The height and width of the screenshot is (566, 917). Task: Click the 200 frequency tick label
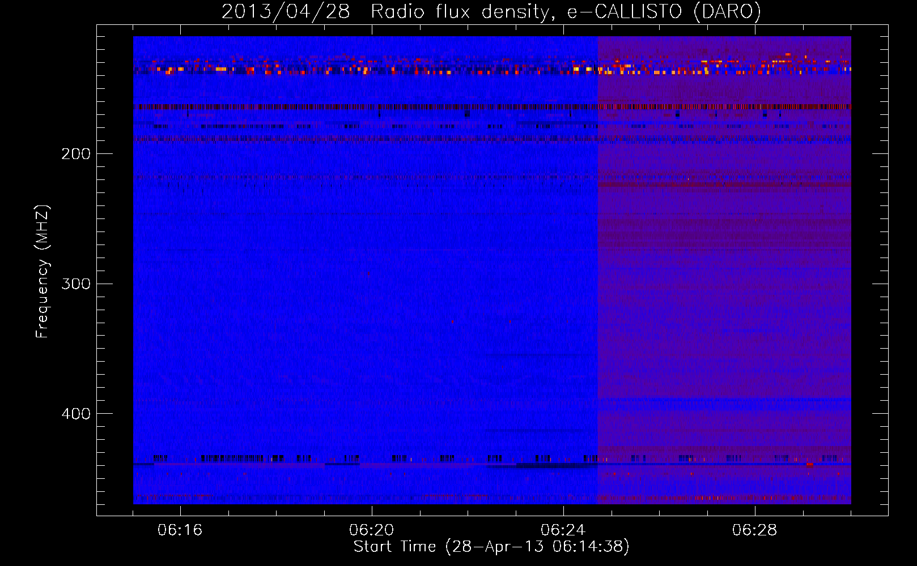coord(76,154)
